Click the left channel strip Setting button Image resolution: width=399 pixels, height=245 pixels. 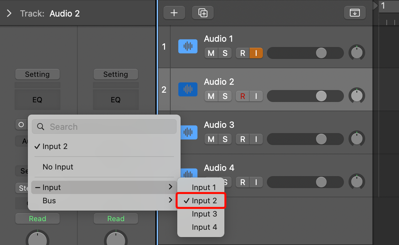[37, 74]
